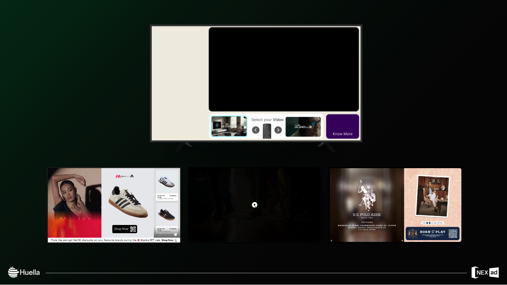Click the next video arrow on the TV
This screenshot has width=507, height=285.
pos(278,130)
